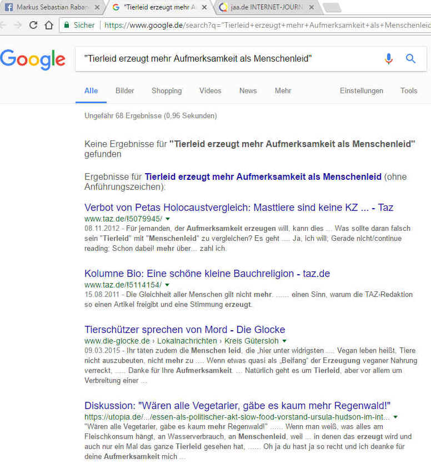431x464 pixels.
Task: Expand arrow next to www.taz.de/!5079945/
Action: coord(168,219)
